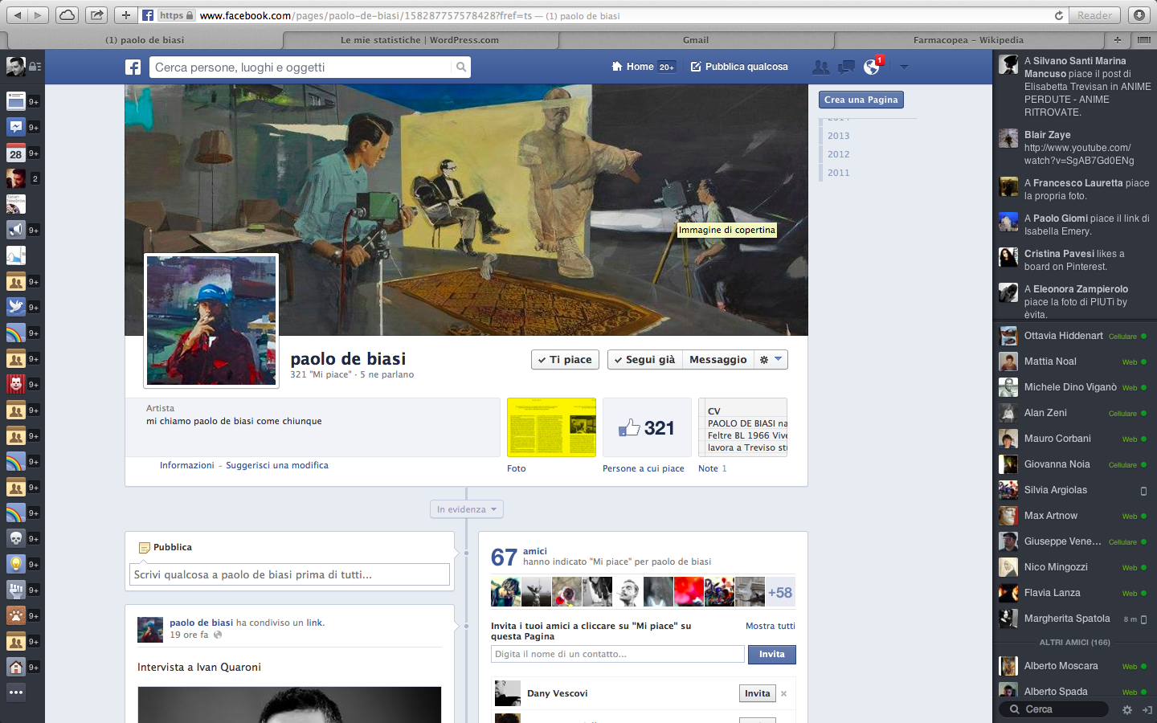Click the "Digita il nome di un contatto" field

pyautogui.click(x=617, y=654)
